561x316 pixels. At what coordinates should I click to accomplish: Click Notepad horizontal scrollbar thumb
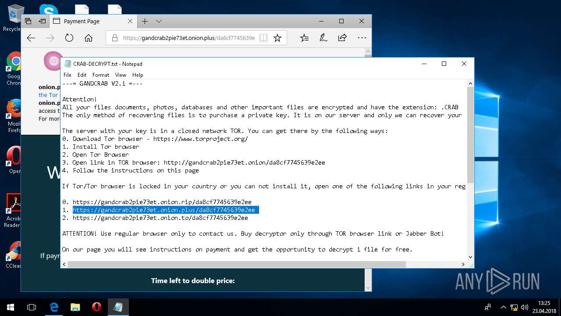click(237, 264)
